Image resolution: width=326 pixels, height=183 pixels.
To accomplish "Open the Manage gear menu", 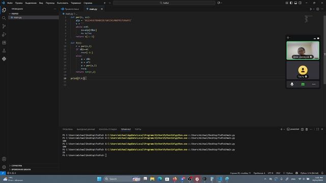I will point(4,167).
